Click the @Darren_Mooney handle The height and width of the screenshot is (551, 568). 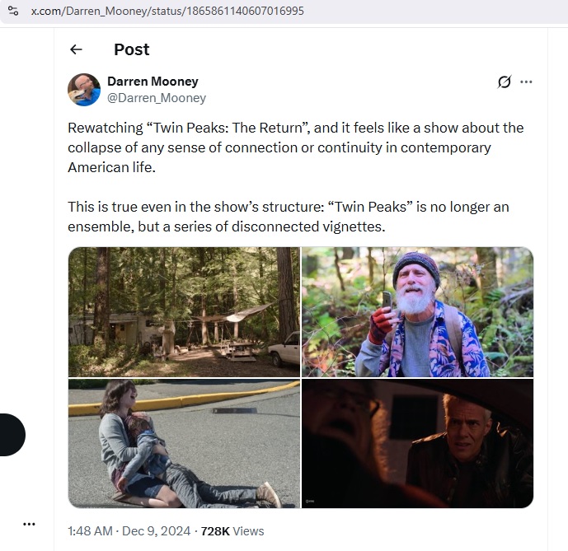coord(157,98)
